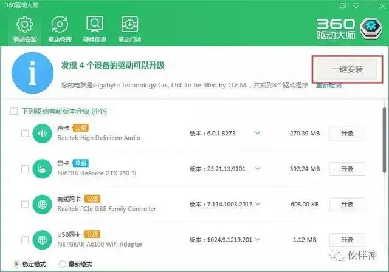Click the 声卡 speaker icon
The height and width of the screenshot is (272, 389).
point(42,134)
